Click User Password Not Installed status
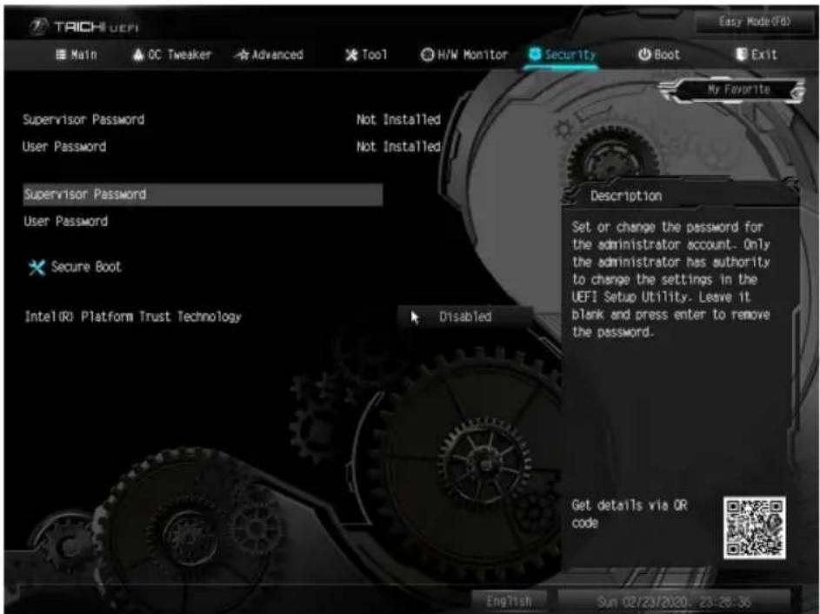The height and width of the screenshot is (614, 820). tap(398, 147)
